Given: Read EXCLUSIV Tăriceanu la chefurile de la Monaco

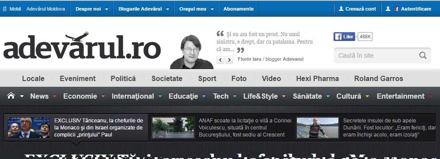Looking at the screenshot, I should 99,128.
